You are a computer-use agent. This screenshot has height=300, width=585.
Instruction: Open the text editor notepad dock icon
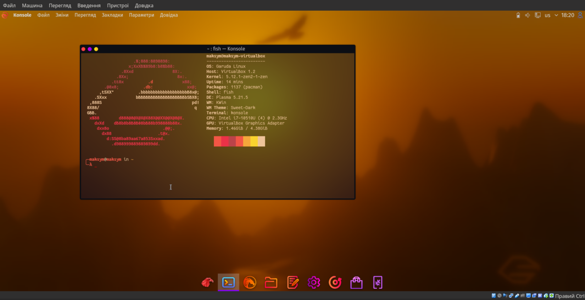point(292,282)
